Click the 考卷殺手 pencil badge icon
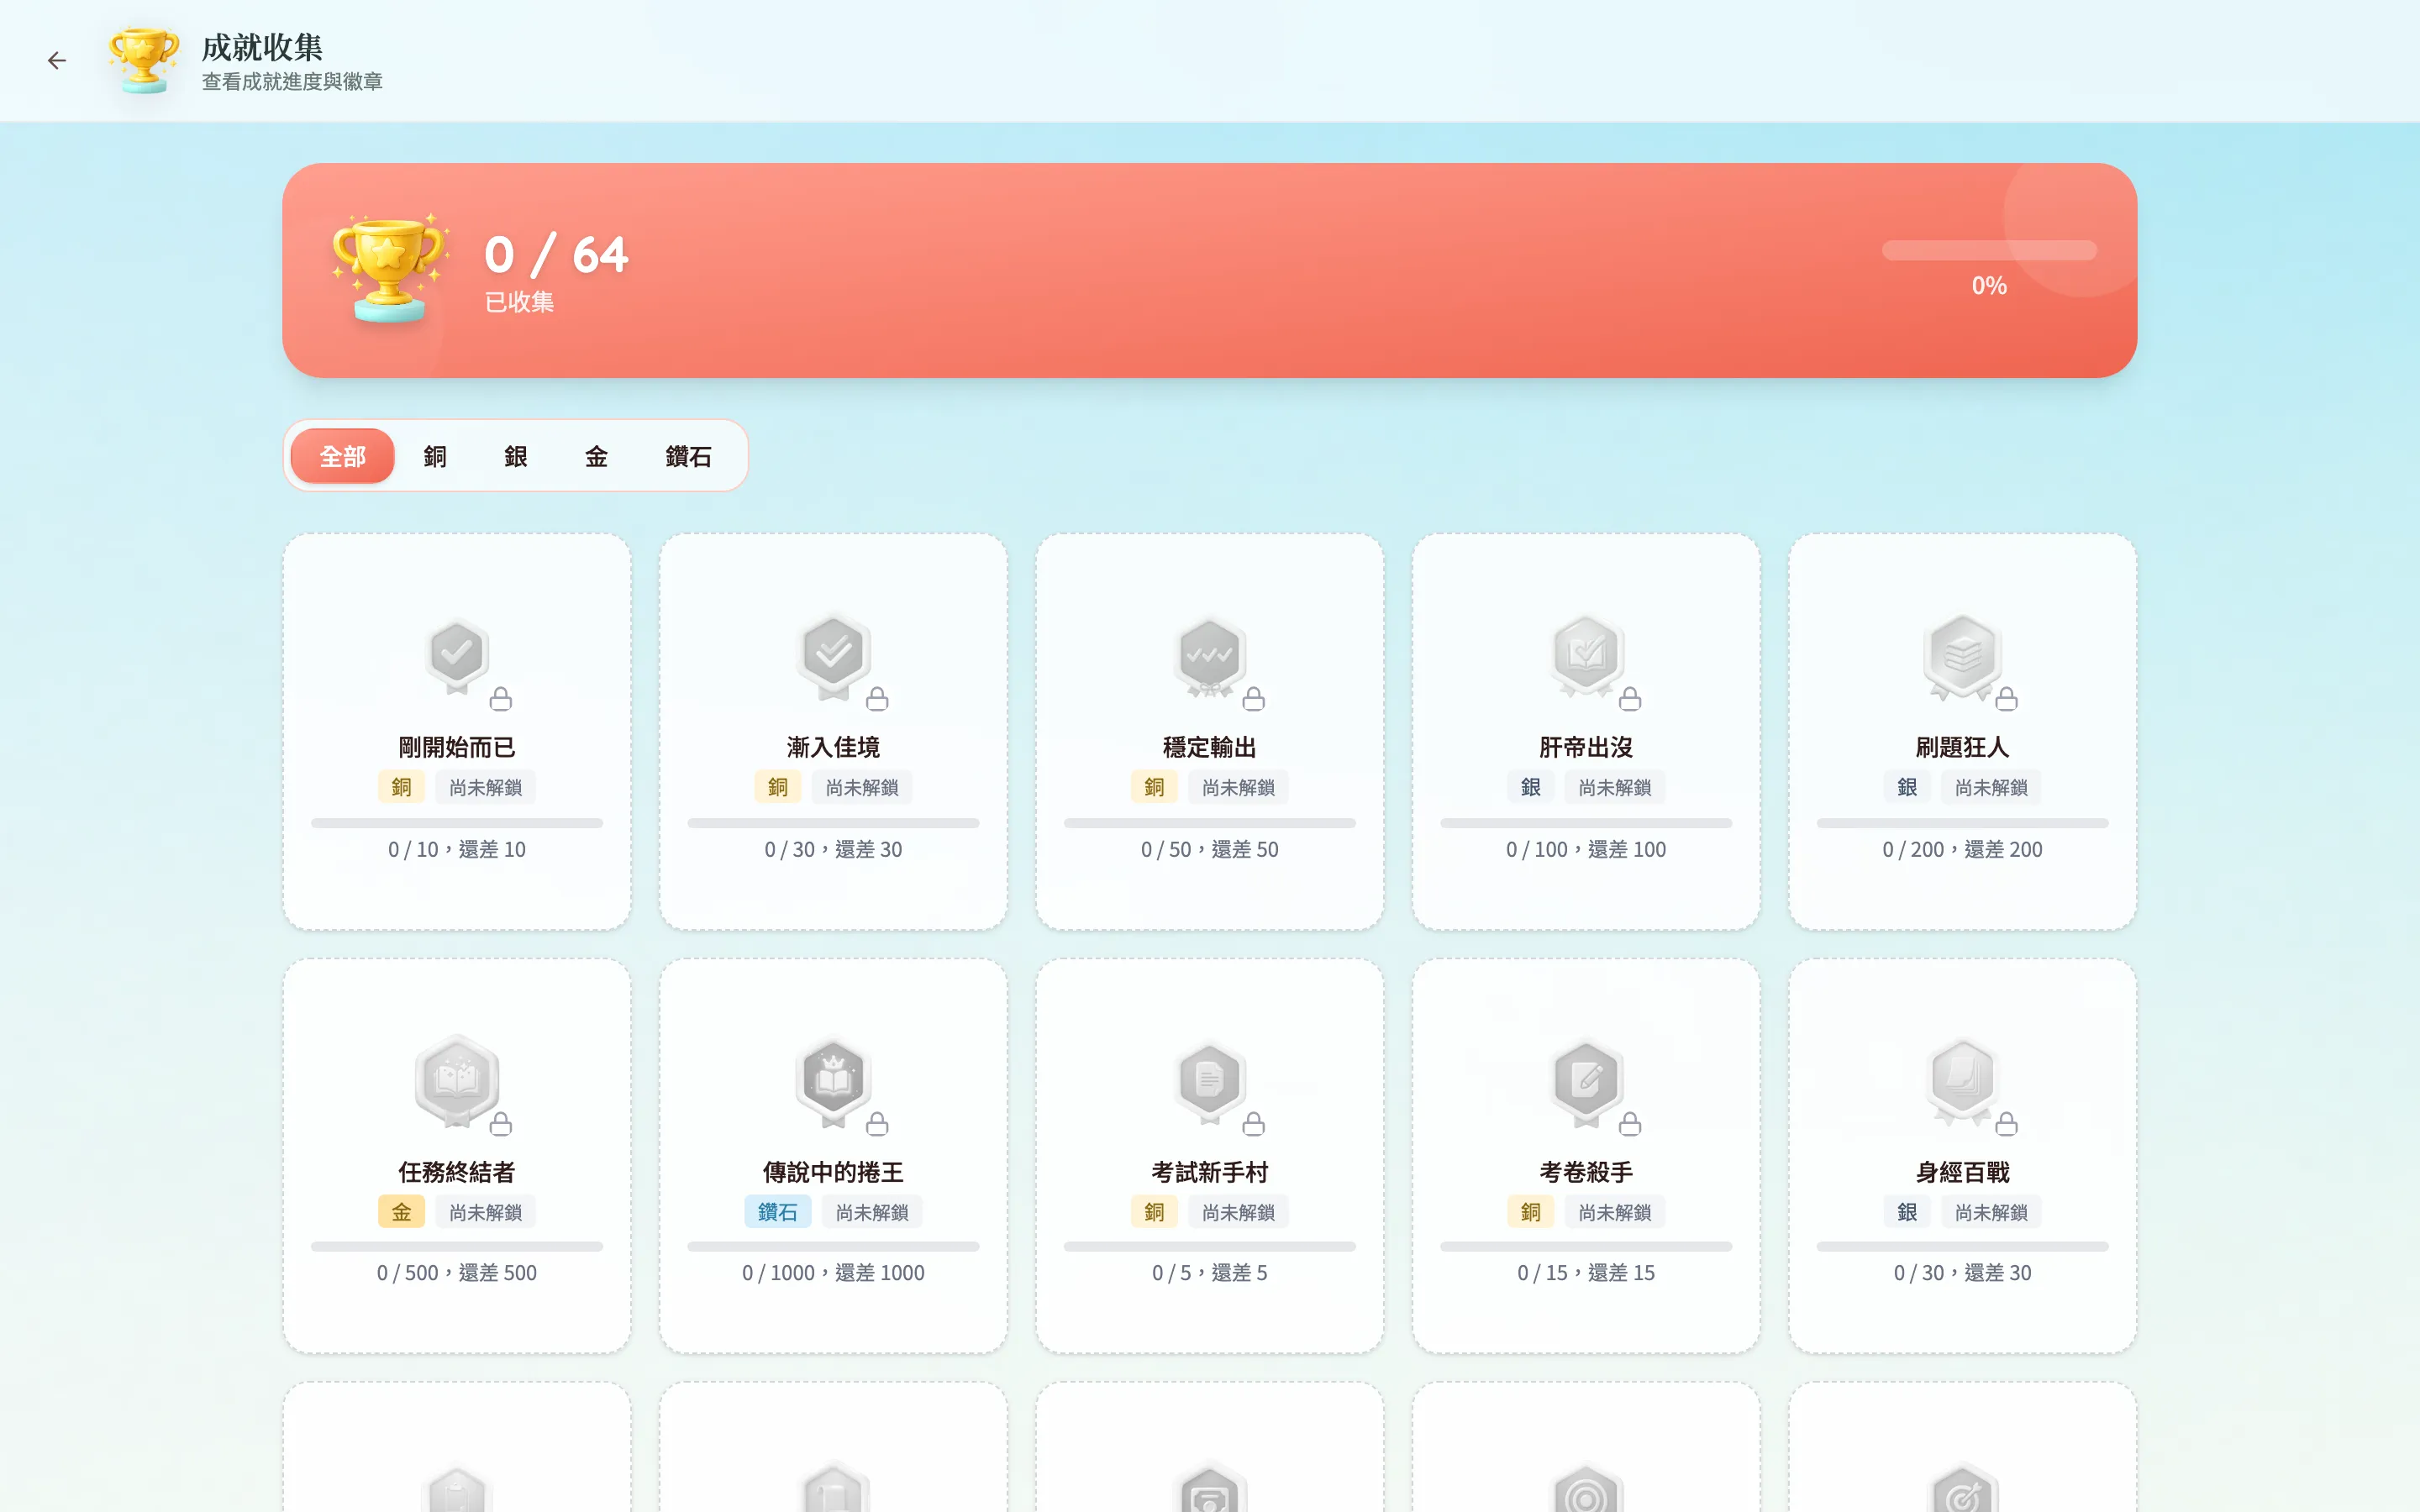2420x1512 pixels. 1586,1082
